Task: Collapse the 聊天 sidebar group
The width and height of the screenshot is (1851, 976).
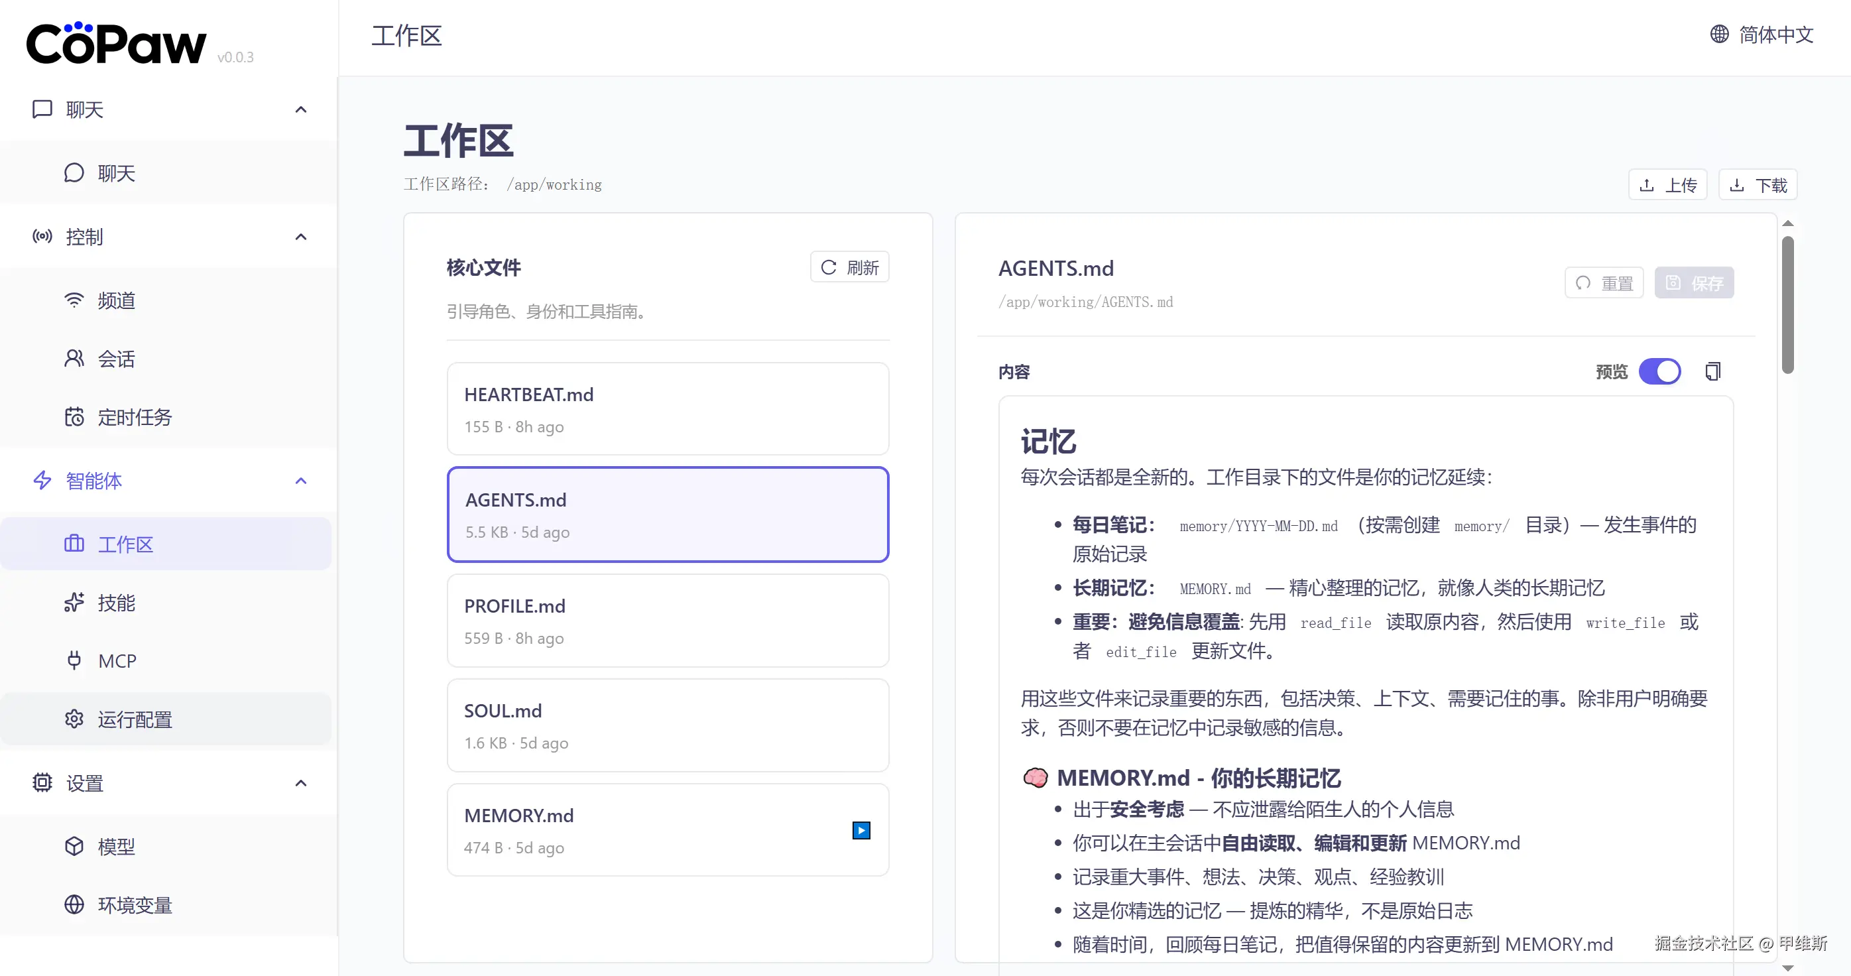Action: pos(301,109)
